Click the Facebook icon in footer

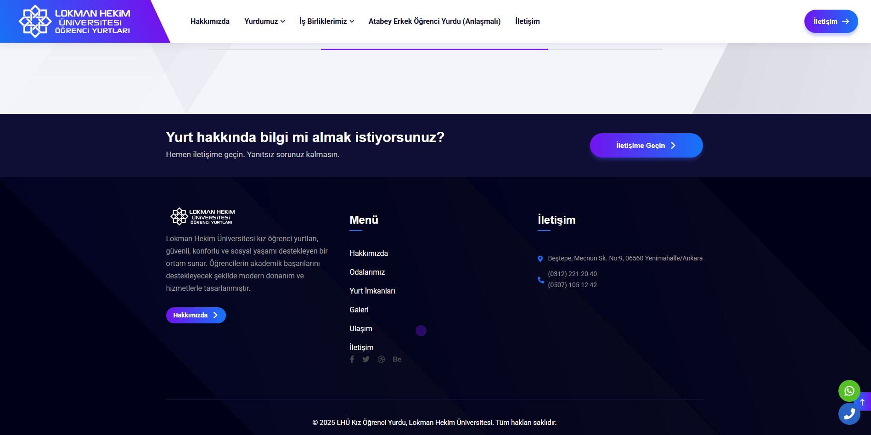pyautogui.click(x=352, y=359)
